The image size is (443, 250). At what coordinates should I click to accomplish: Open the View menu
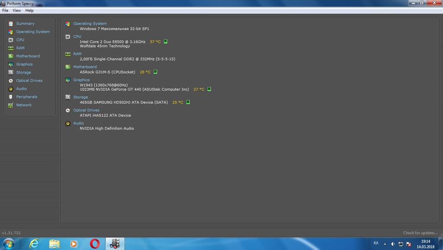17,10
